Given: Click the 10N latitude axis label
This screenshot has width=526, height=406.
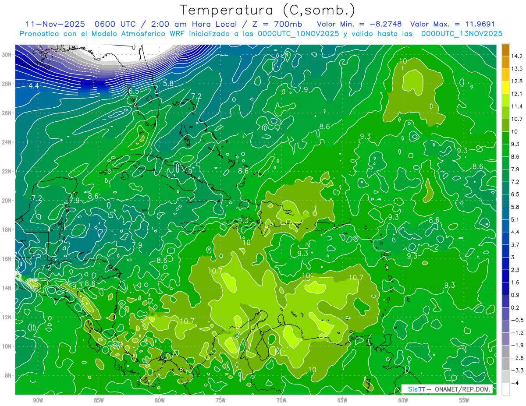Looking at the screenshot, I should pyautogui.click(x=7, y=346).
